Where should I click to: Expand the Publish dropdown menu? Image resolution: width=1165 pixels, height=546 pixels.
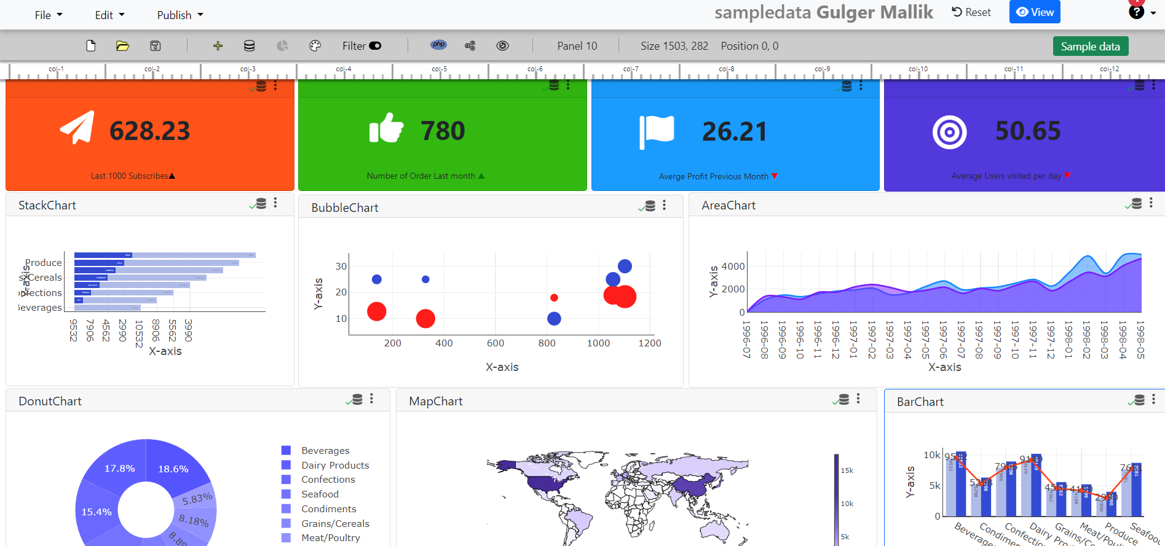[180, 15]
